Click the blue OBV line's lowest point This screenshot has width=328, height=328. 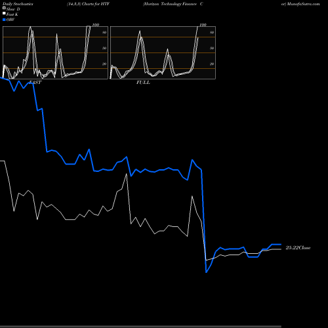coord(206,272)
